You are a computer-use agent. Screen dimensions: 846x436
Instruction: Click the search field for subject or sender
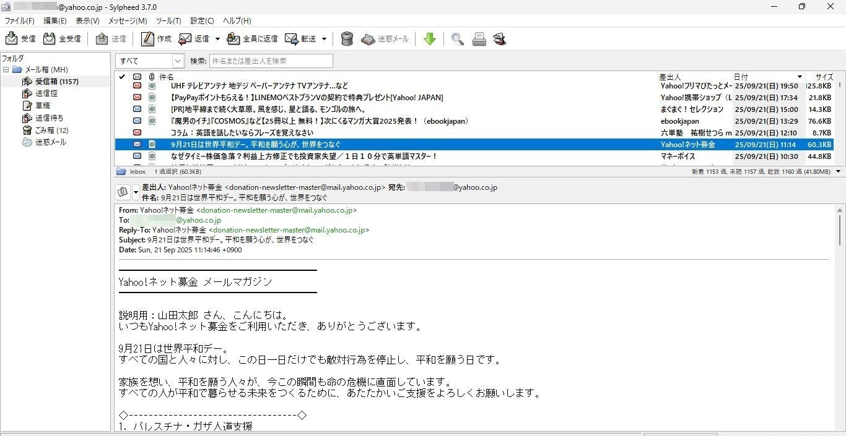click(x=271, y=61)
